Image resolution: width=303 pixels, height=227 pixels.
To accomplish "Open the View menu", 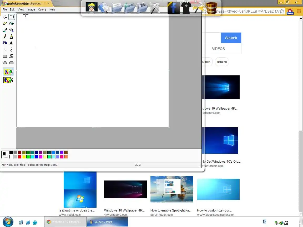I will tap(21, 9).
